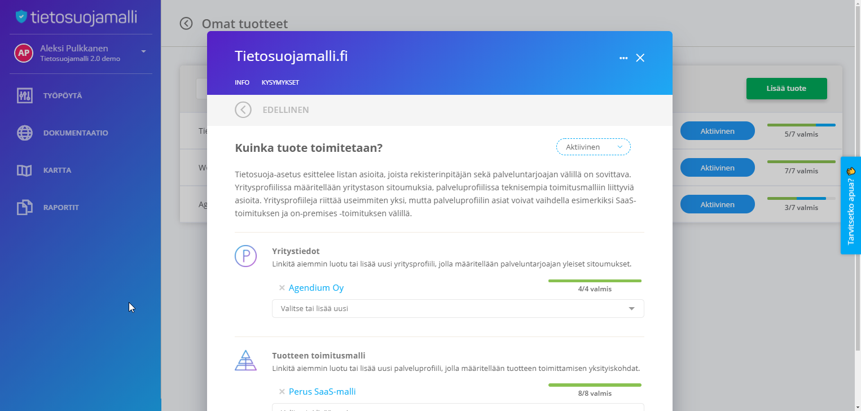This screenshot has width=861, height=411.
Task: Click Aktiivinen button in the 5/7 valmis row
Action: (x=718, y=131)
